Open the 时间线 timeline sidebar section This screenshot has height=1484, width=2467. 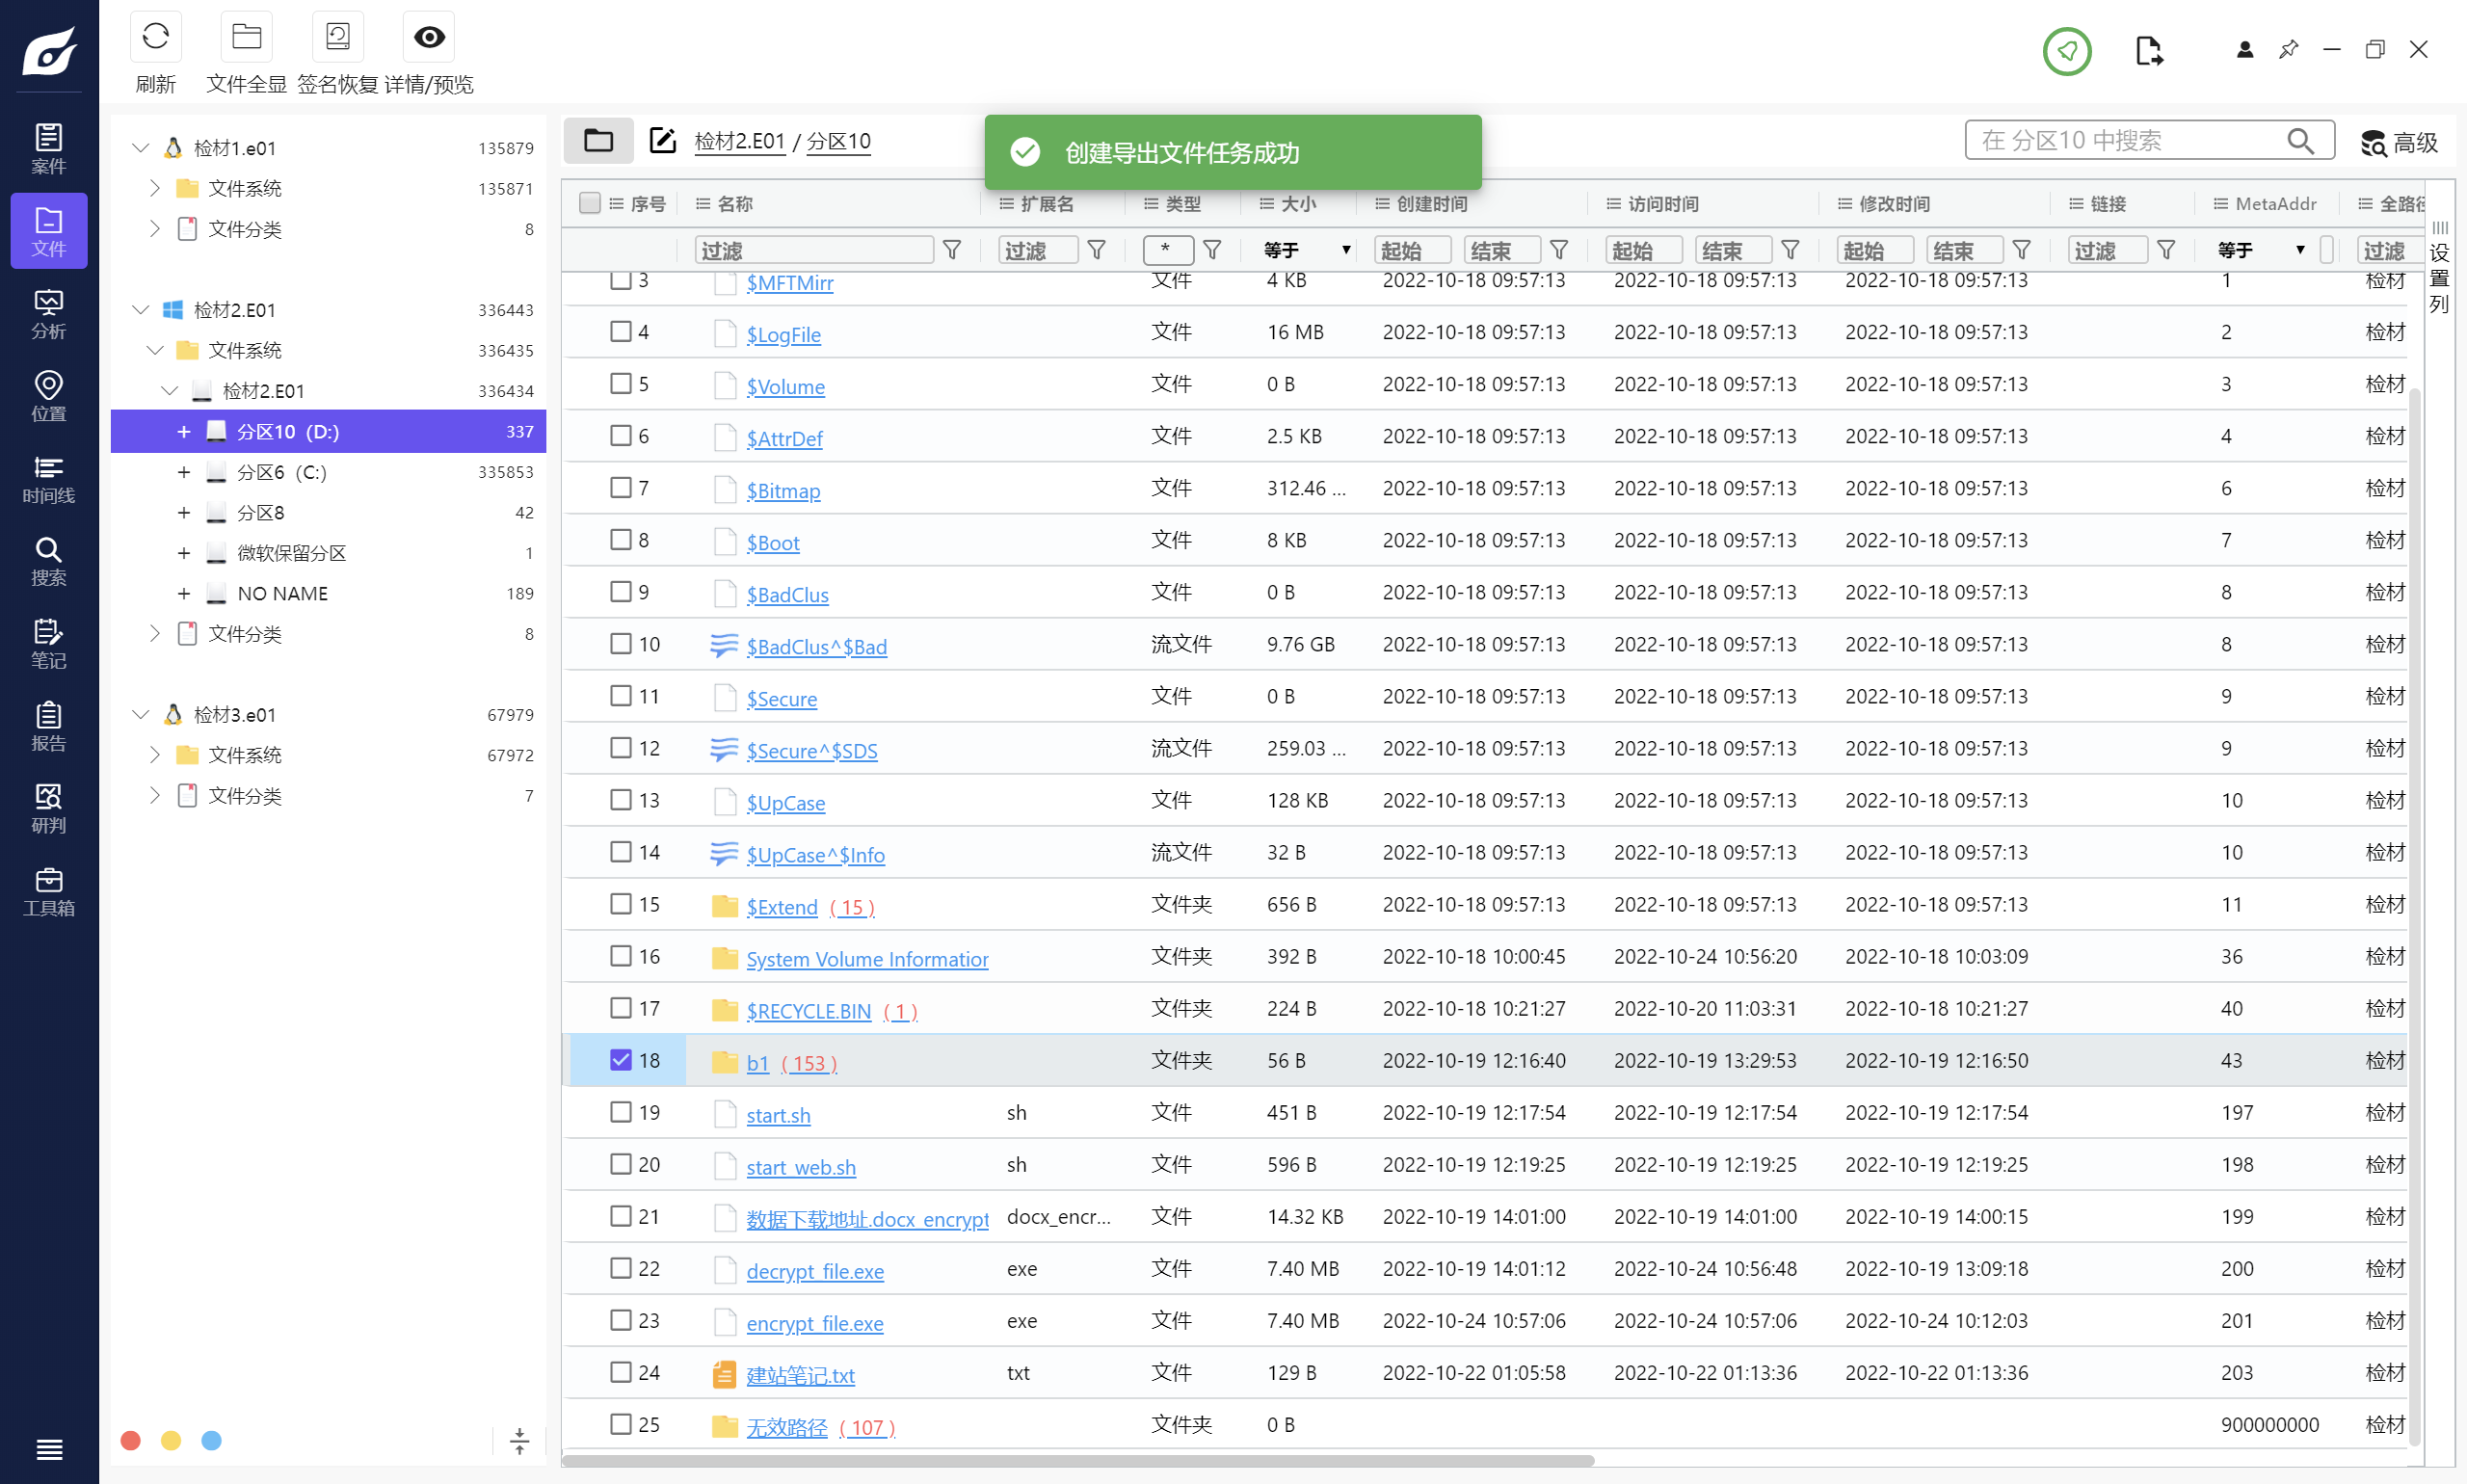[x=49, y=479]
